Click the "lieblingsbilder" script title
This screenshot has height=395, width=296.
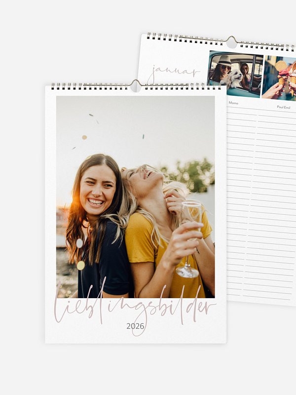(x=135, y=304)
